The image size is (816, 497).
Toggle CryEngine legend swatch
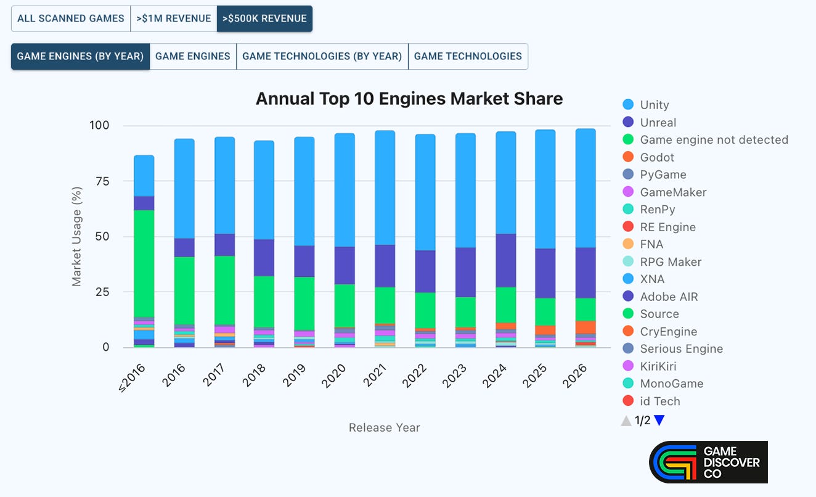click(628, 331)
